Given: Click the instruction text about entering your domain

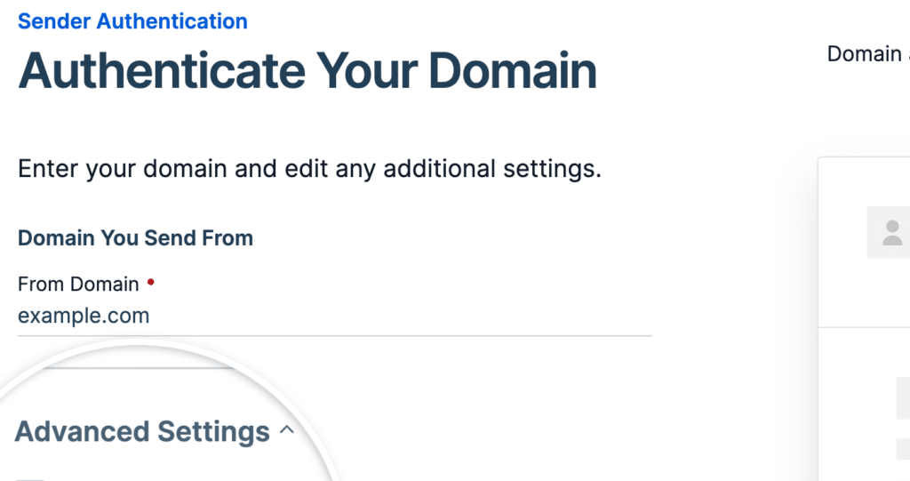Looking at the screenshot, I should [x=310, y=169].
